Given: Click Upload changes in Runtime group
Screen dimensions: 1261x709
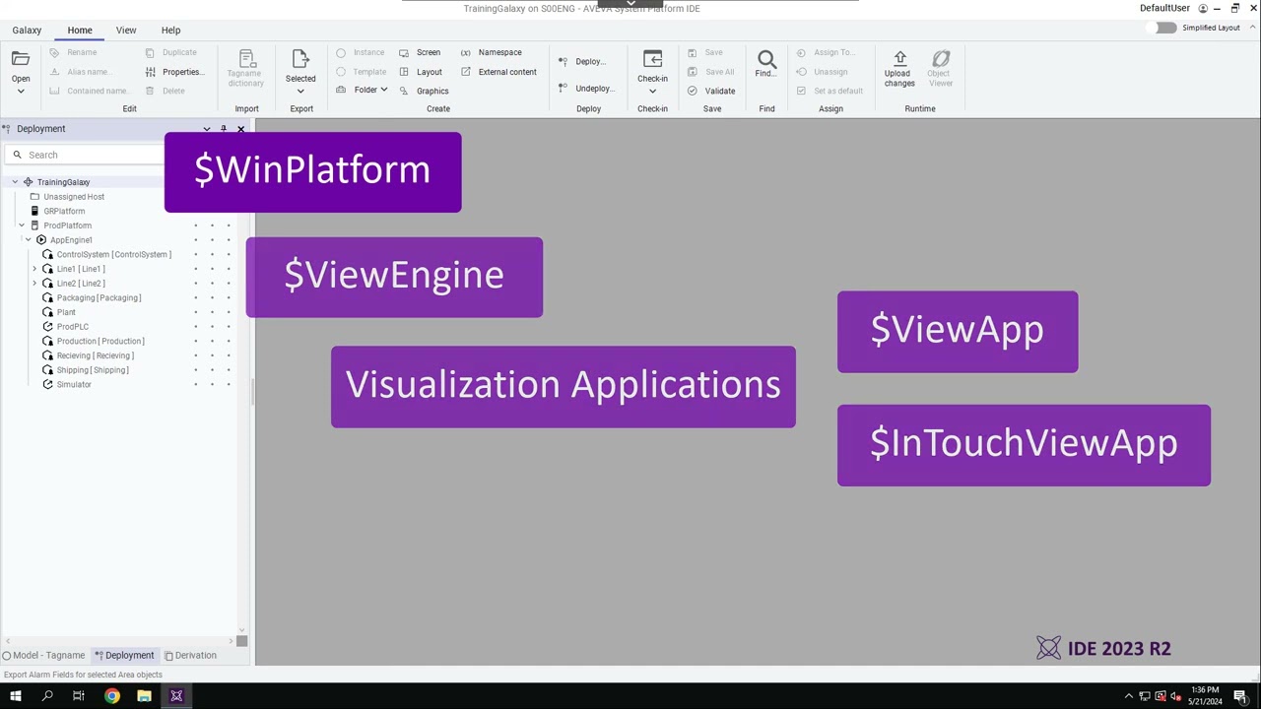Looking at the screenshot, I should tap(897, 69).
